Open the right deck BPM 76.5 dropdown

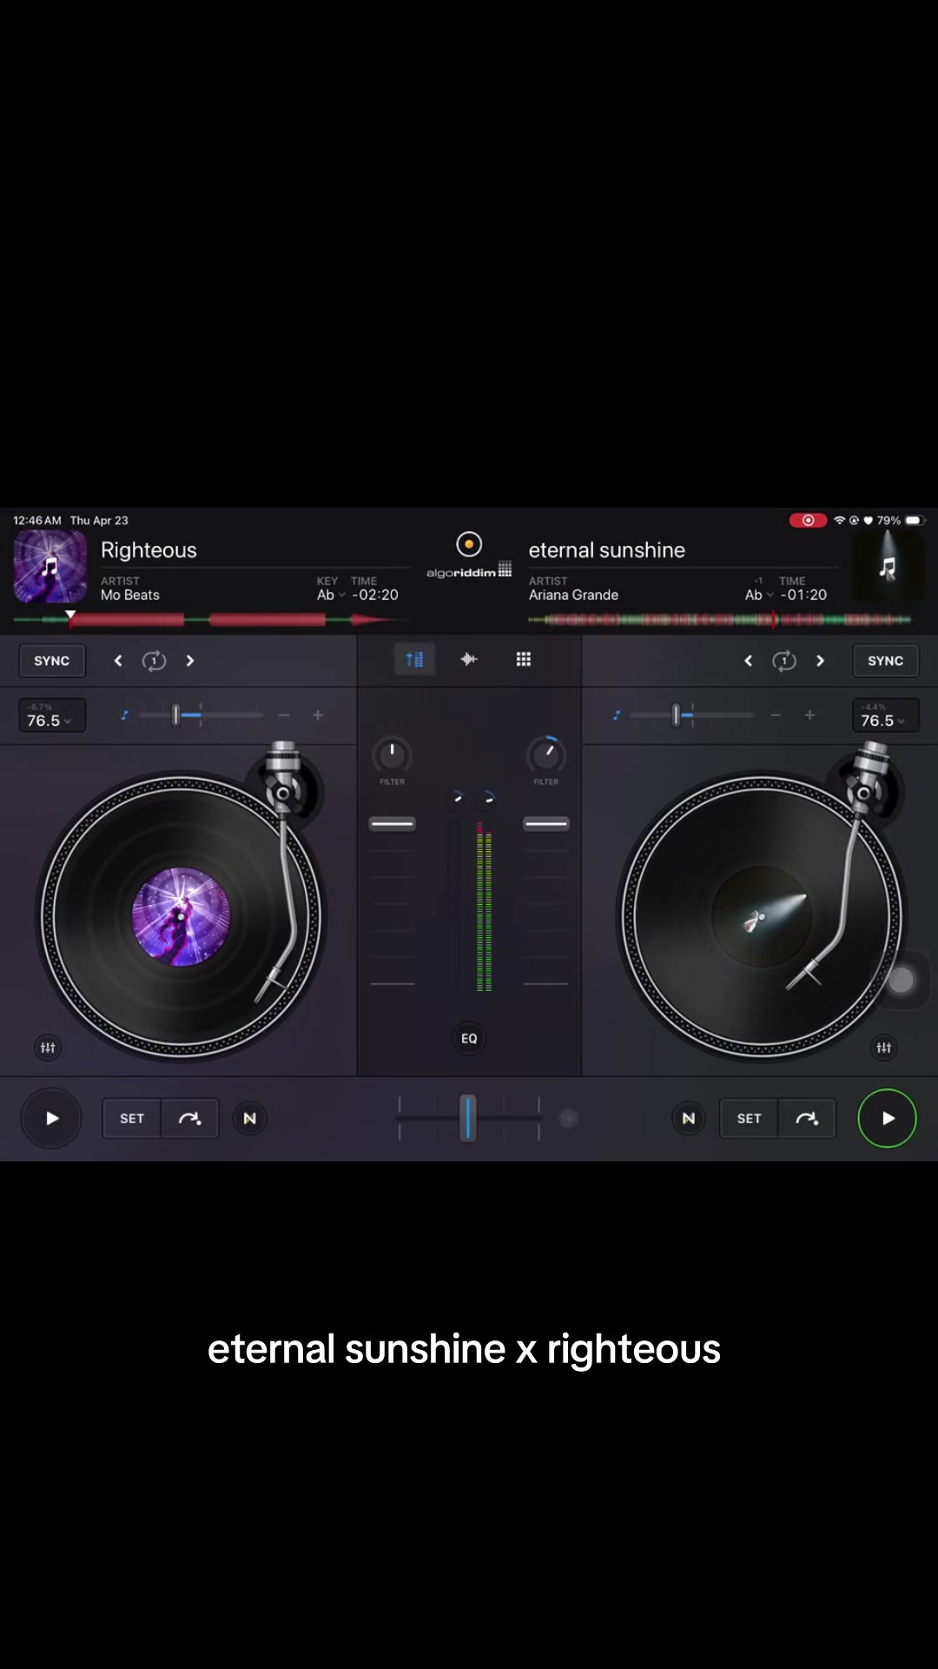coord(885,715)
